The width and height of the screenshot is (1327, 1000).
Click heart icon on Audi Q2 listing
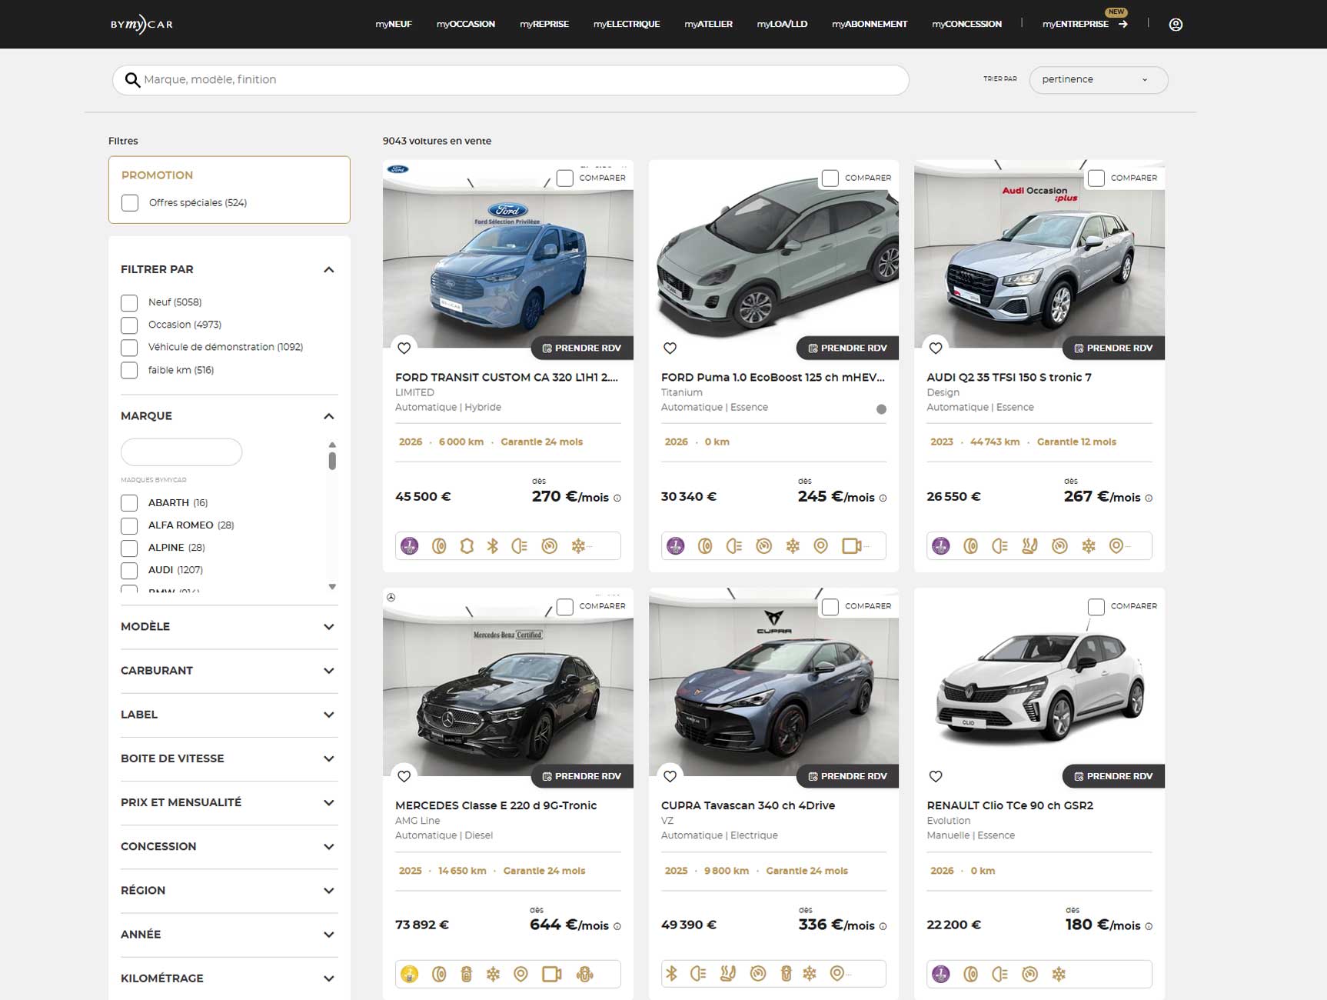(x=935, y=348)
